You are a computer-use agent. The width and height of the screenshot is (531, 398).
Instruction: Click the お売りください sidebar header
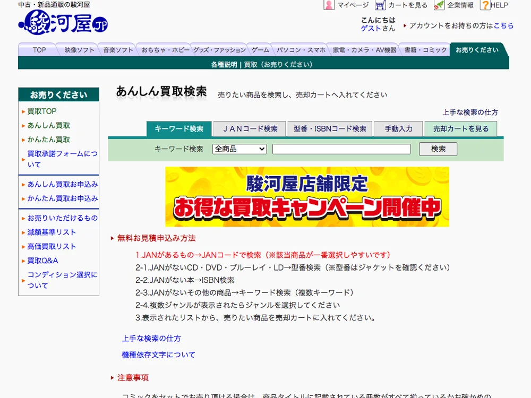pyautogui.click(x=58, y=95)
